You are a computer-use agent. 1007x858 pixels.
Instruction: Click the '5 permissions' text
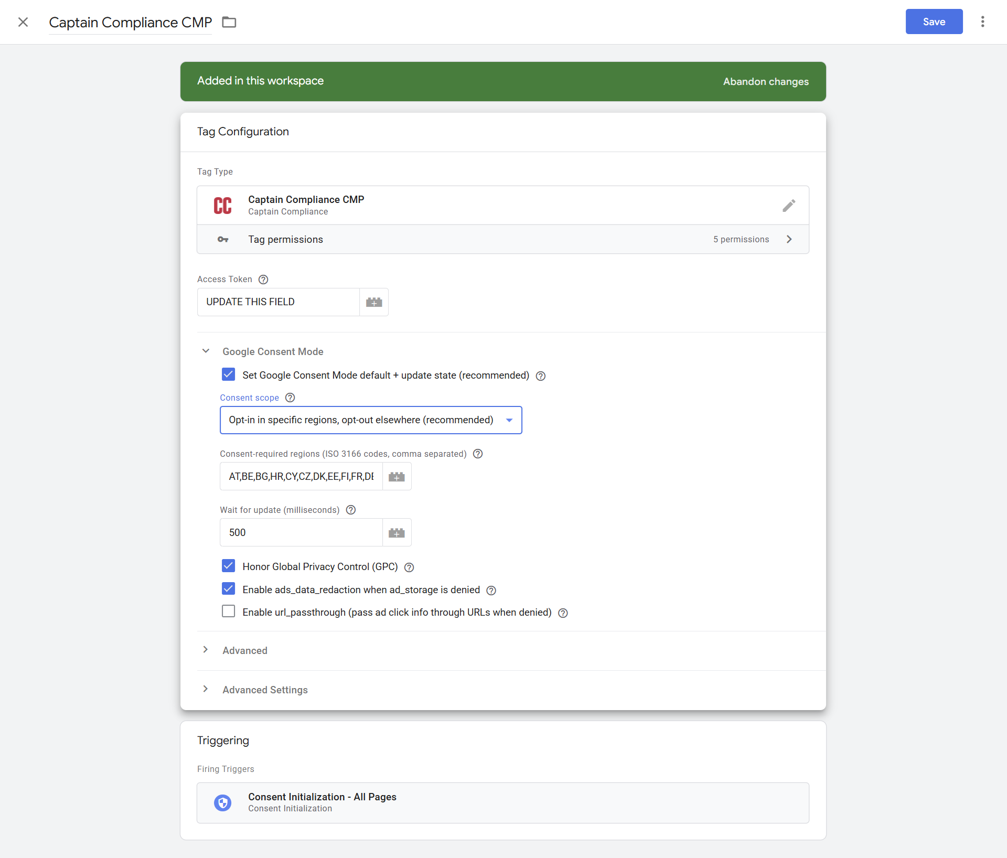(741, 240)
